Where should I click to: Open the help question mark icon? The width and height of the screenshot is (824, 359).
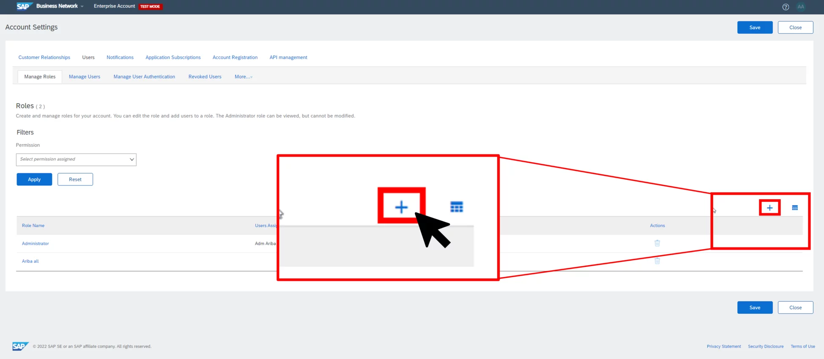pos(785,7)
